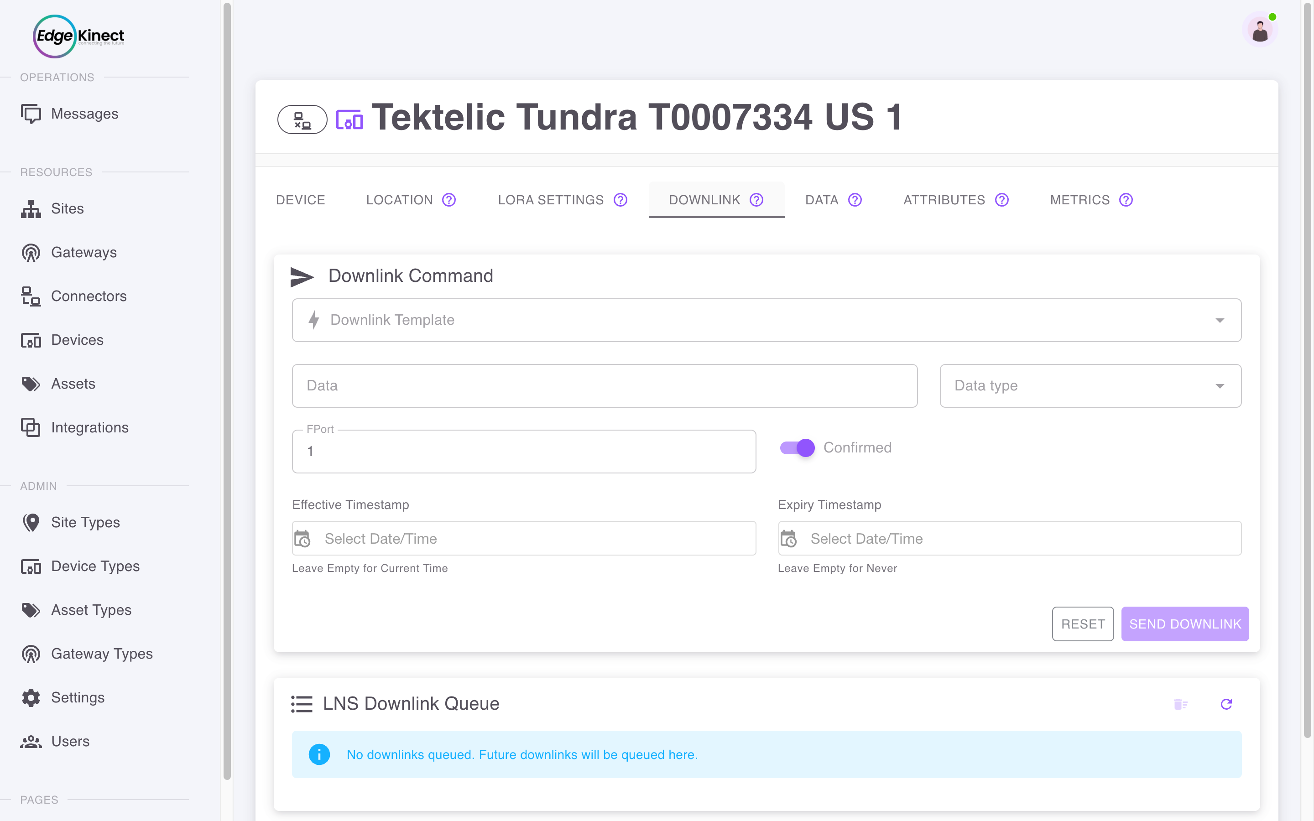Screen dimensions: 1314x821
Task: Click the main page vertical scrollbar
Action: [x=1308, y=369]
